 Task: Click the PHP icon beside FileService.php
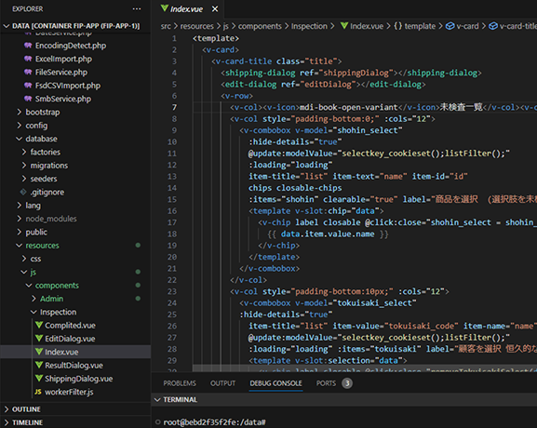tap(28, 72)
